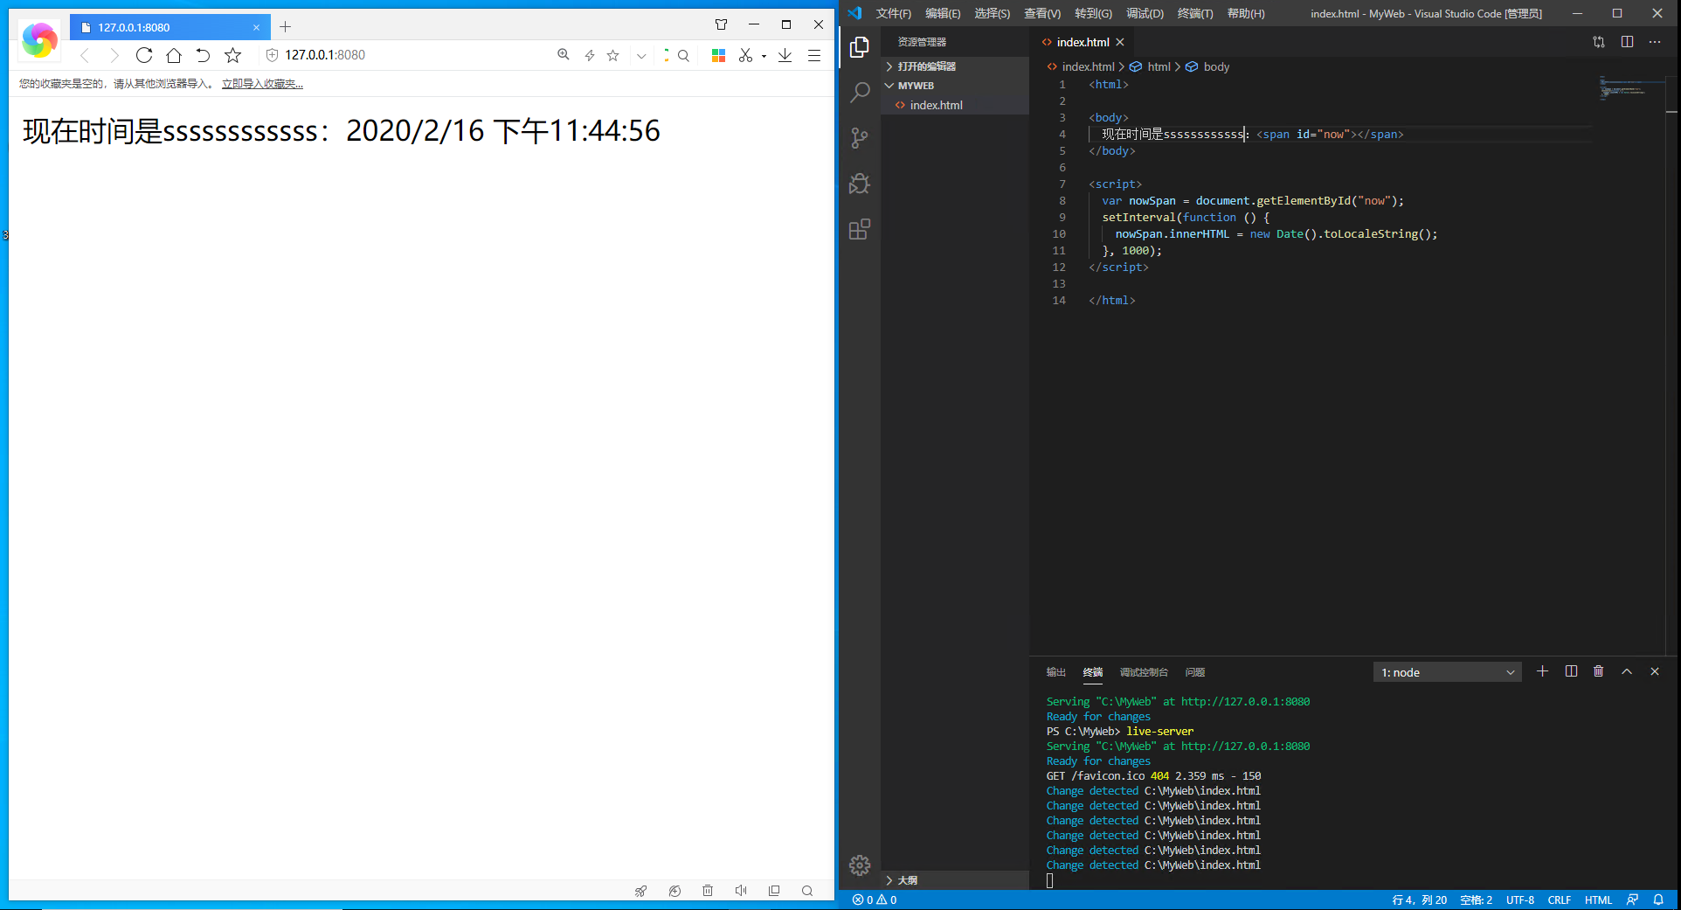Open the Manage settings gear in VS Code
Viewport: 1681px width, 910px height.
click(x=861, y=865)
